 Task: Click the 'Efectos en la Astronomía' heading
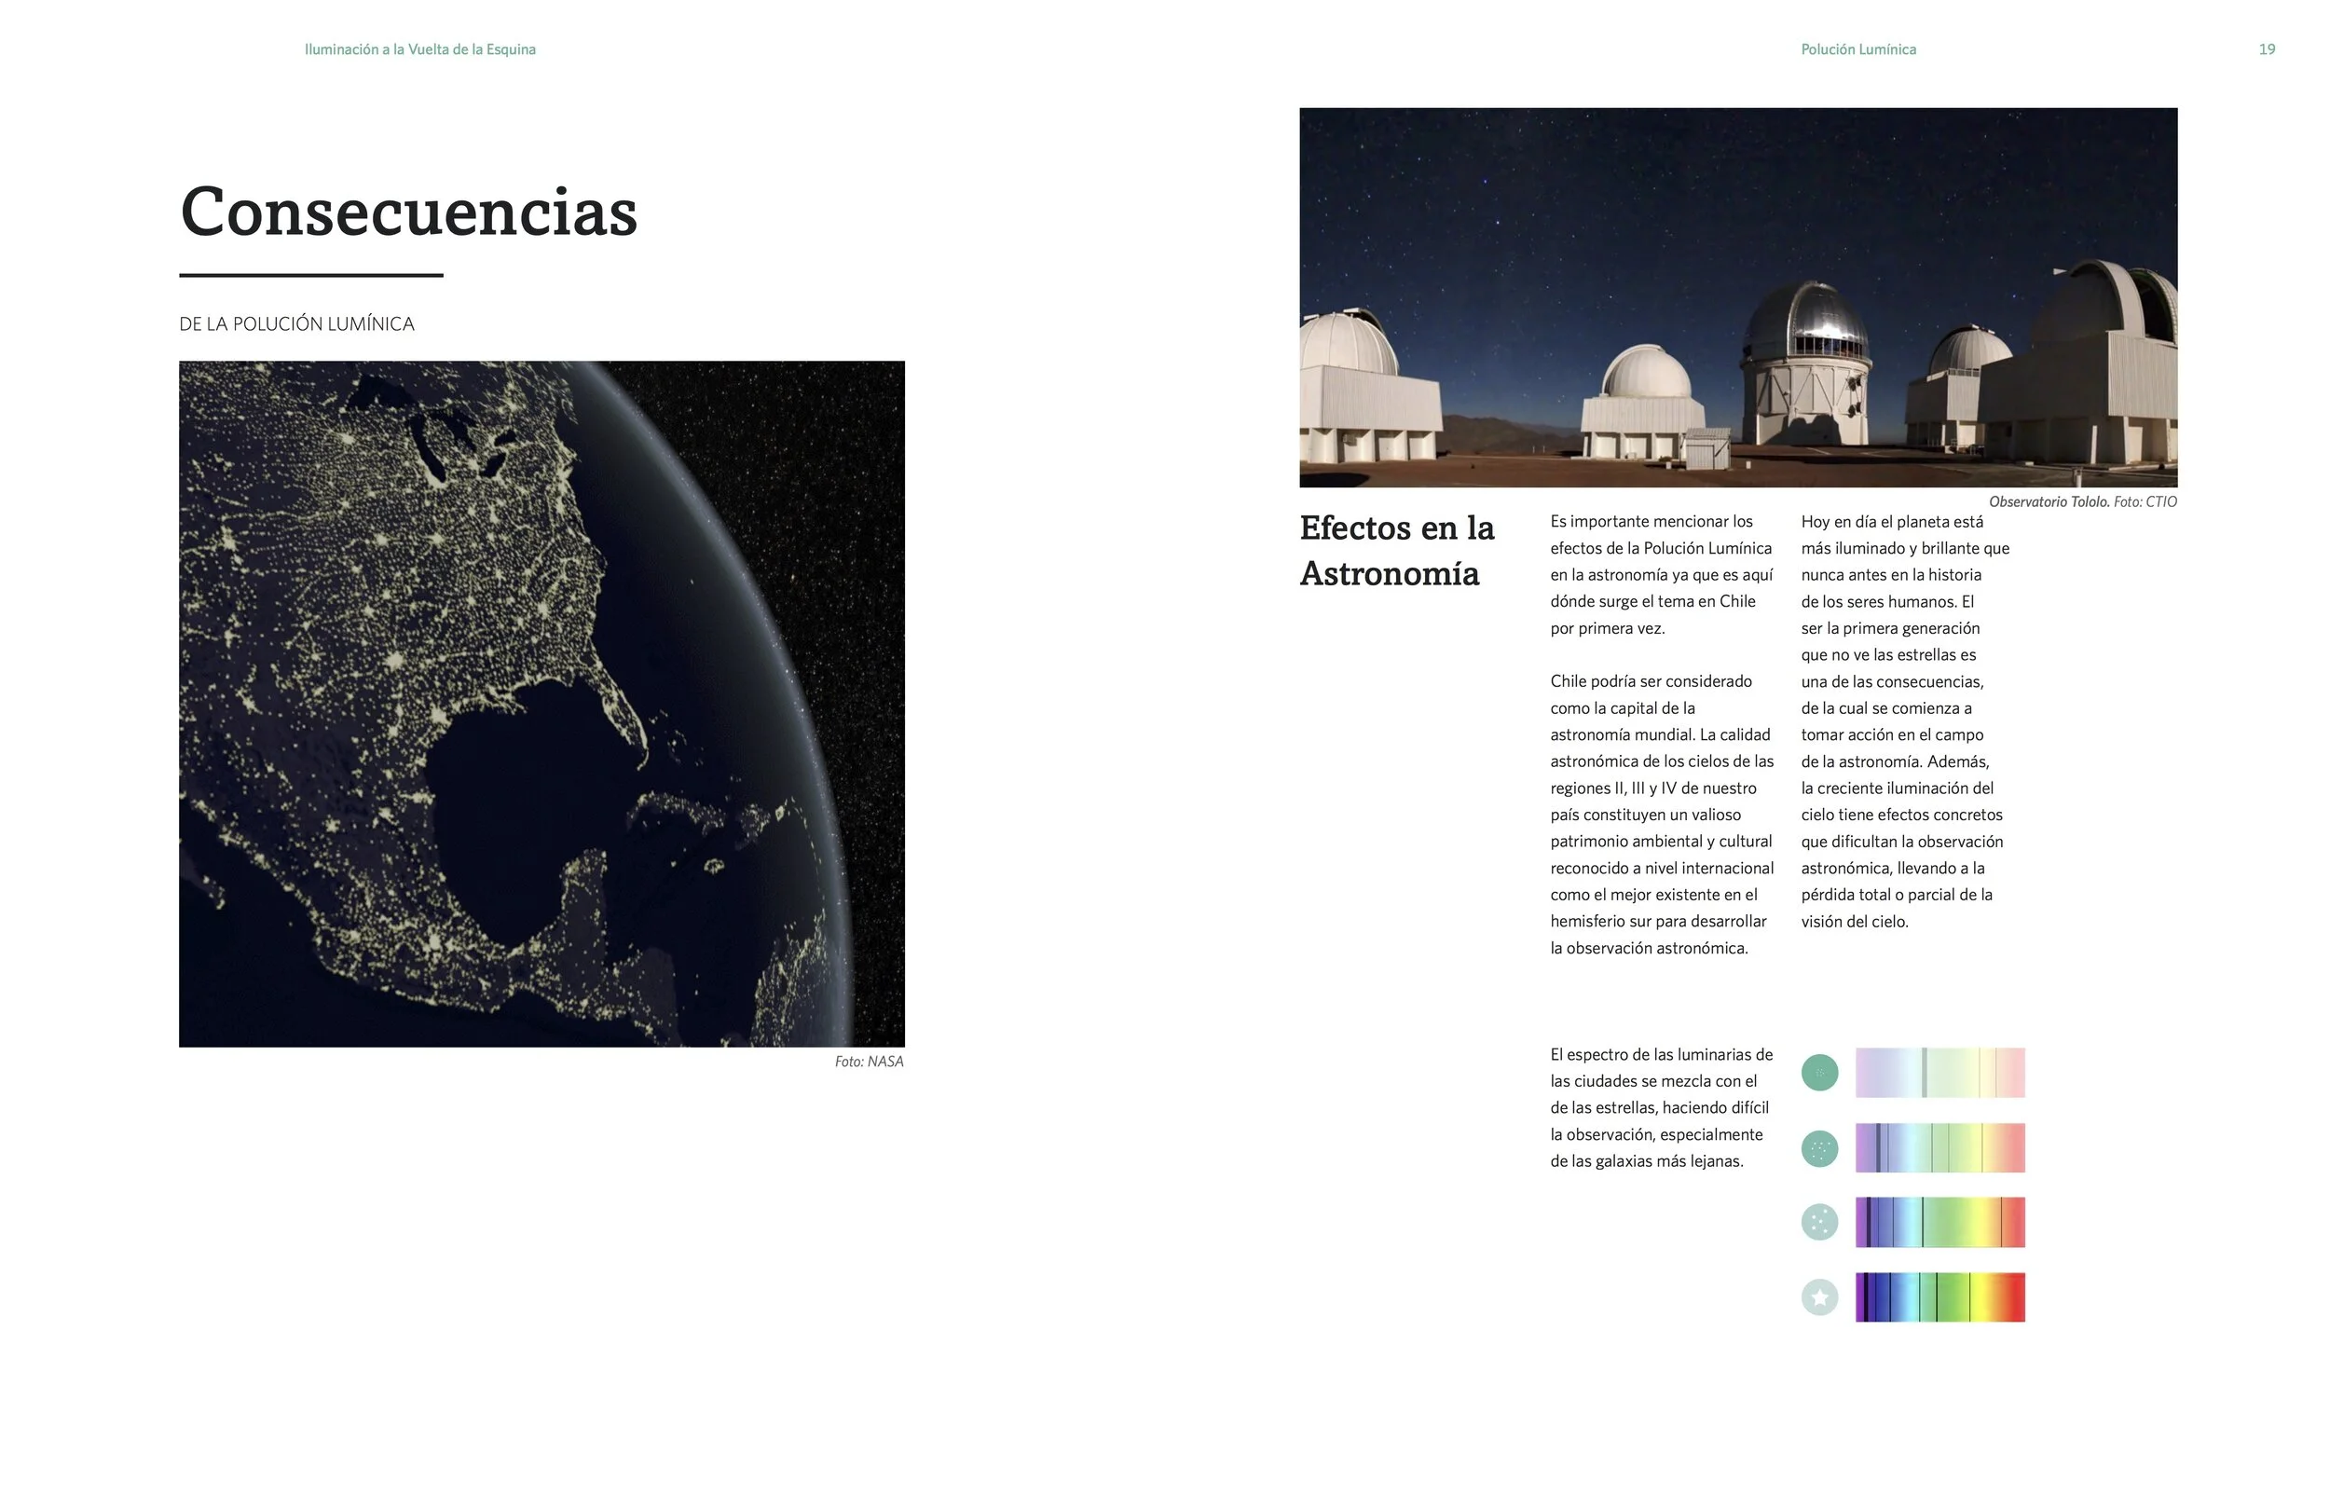tap(1397, 550)
